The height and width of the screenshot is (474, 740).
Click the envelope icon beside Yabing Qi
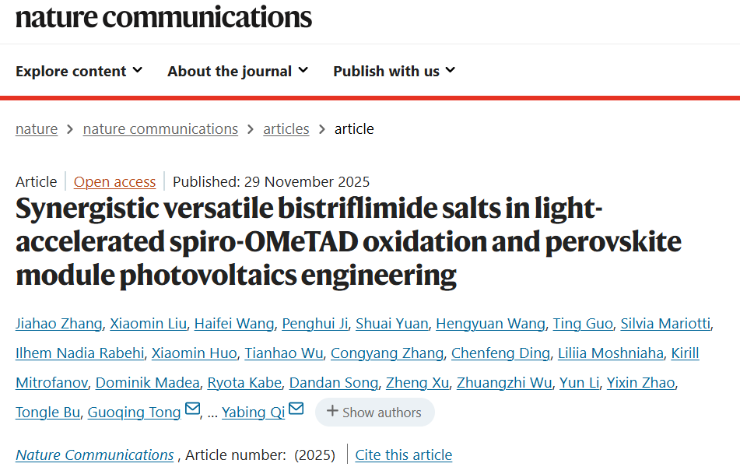click(x=296, y=409)
